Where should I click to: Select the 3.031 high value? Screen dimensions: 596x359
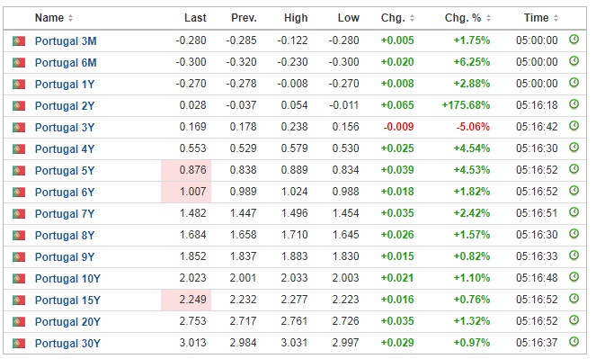[x=294, y=342]
